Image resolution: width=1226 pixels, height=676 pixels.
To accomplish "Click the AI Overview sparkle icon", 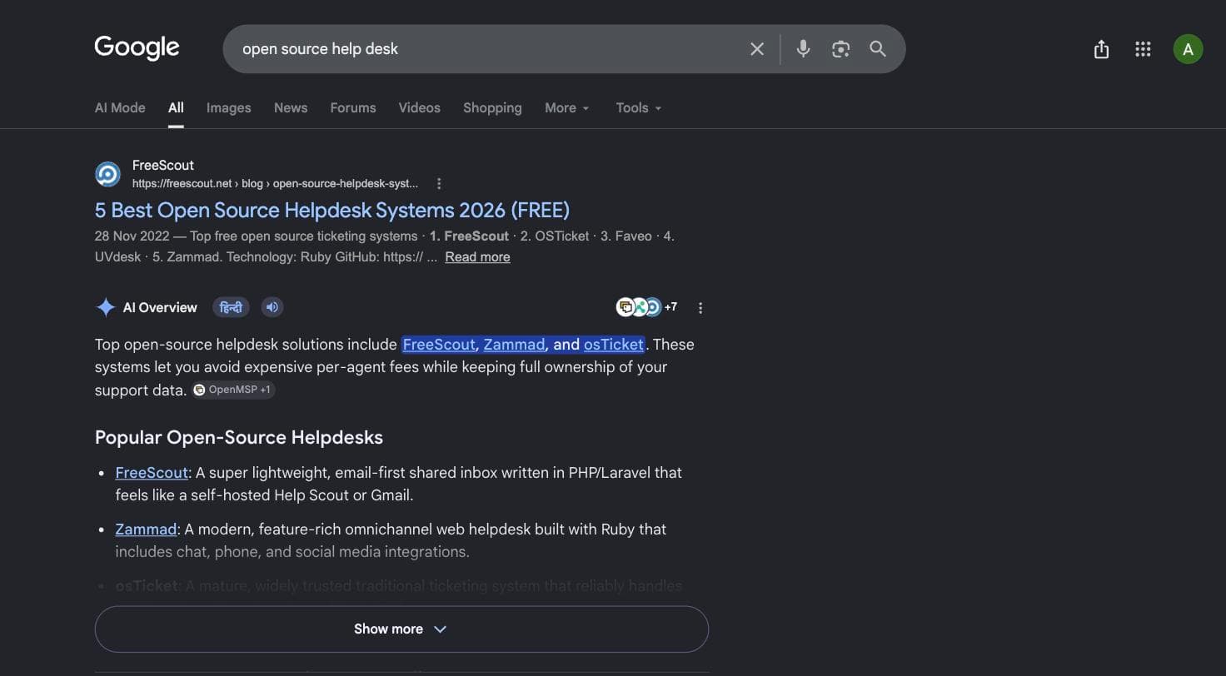I will [105, 307].
